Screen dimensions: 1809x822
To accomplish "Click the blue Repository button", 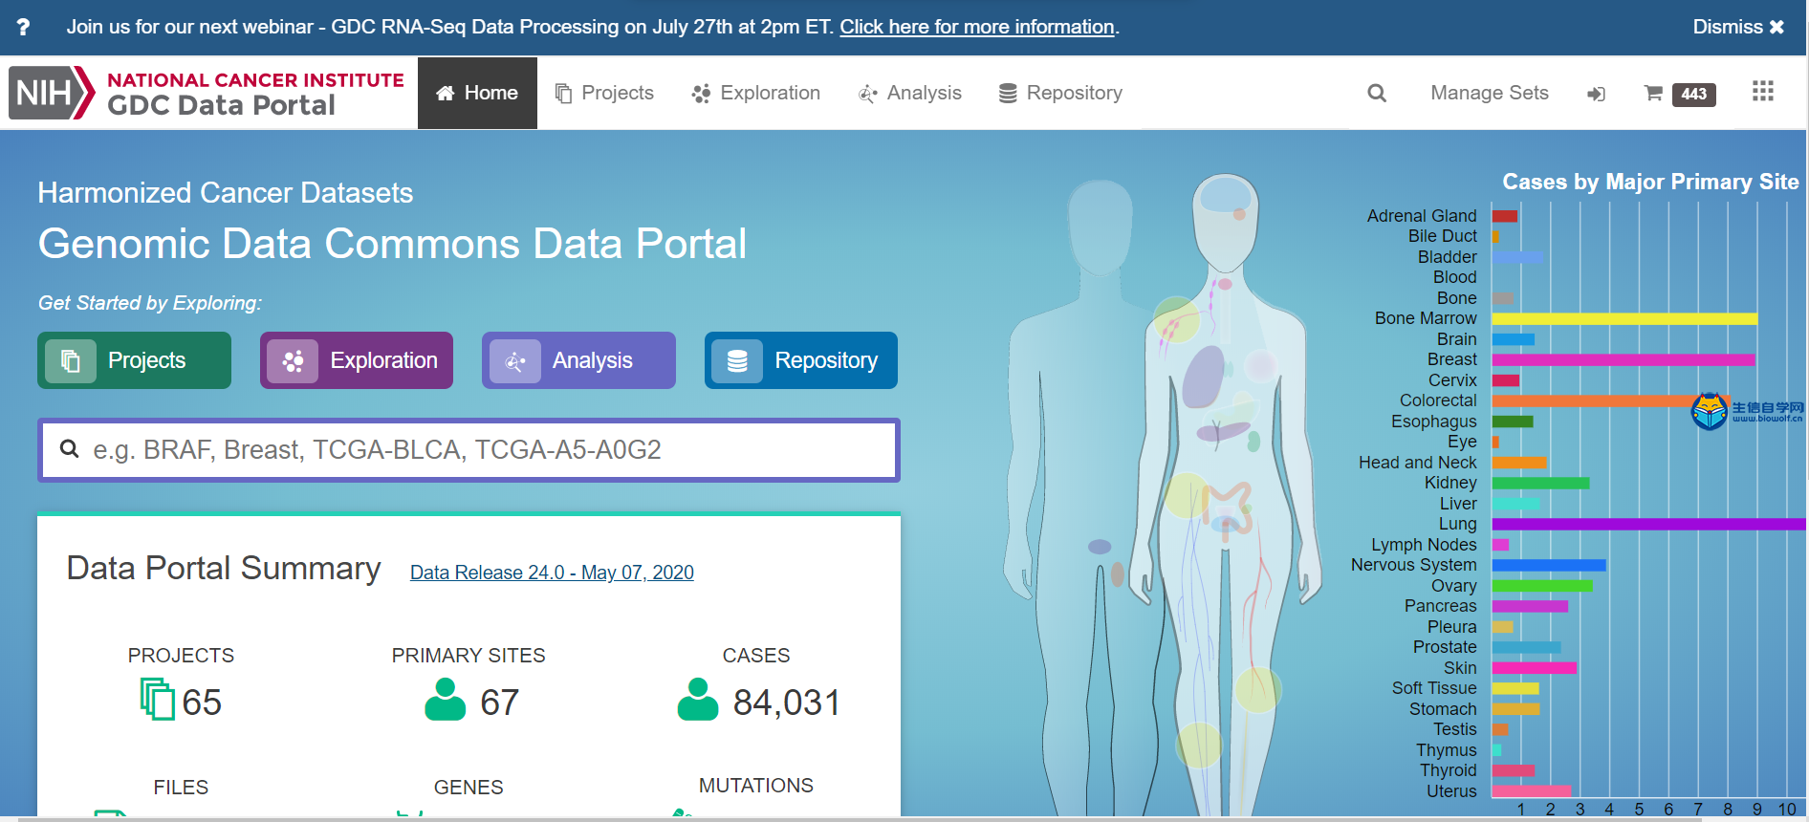I will coord(801,360).
